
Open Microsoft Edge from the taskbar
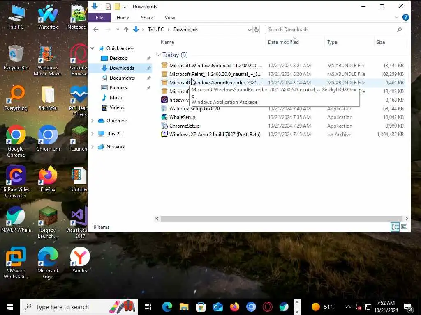pyautogui.click(x=167, y=307)
